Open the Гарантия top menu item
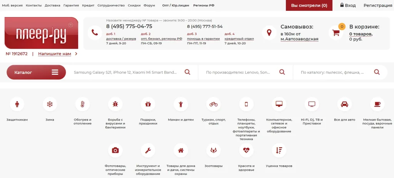 [71, 5]
